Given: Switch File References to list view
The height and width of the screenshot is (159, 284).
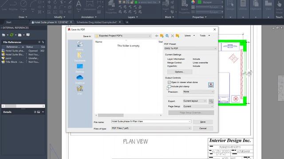Looking at the screenshot, I should click(x=39, y=42).
